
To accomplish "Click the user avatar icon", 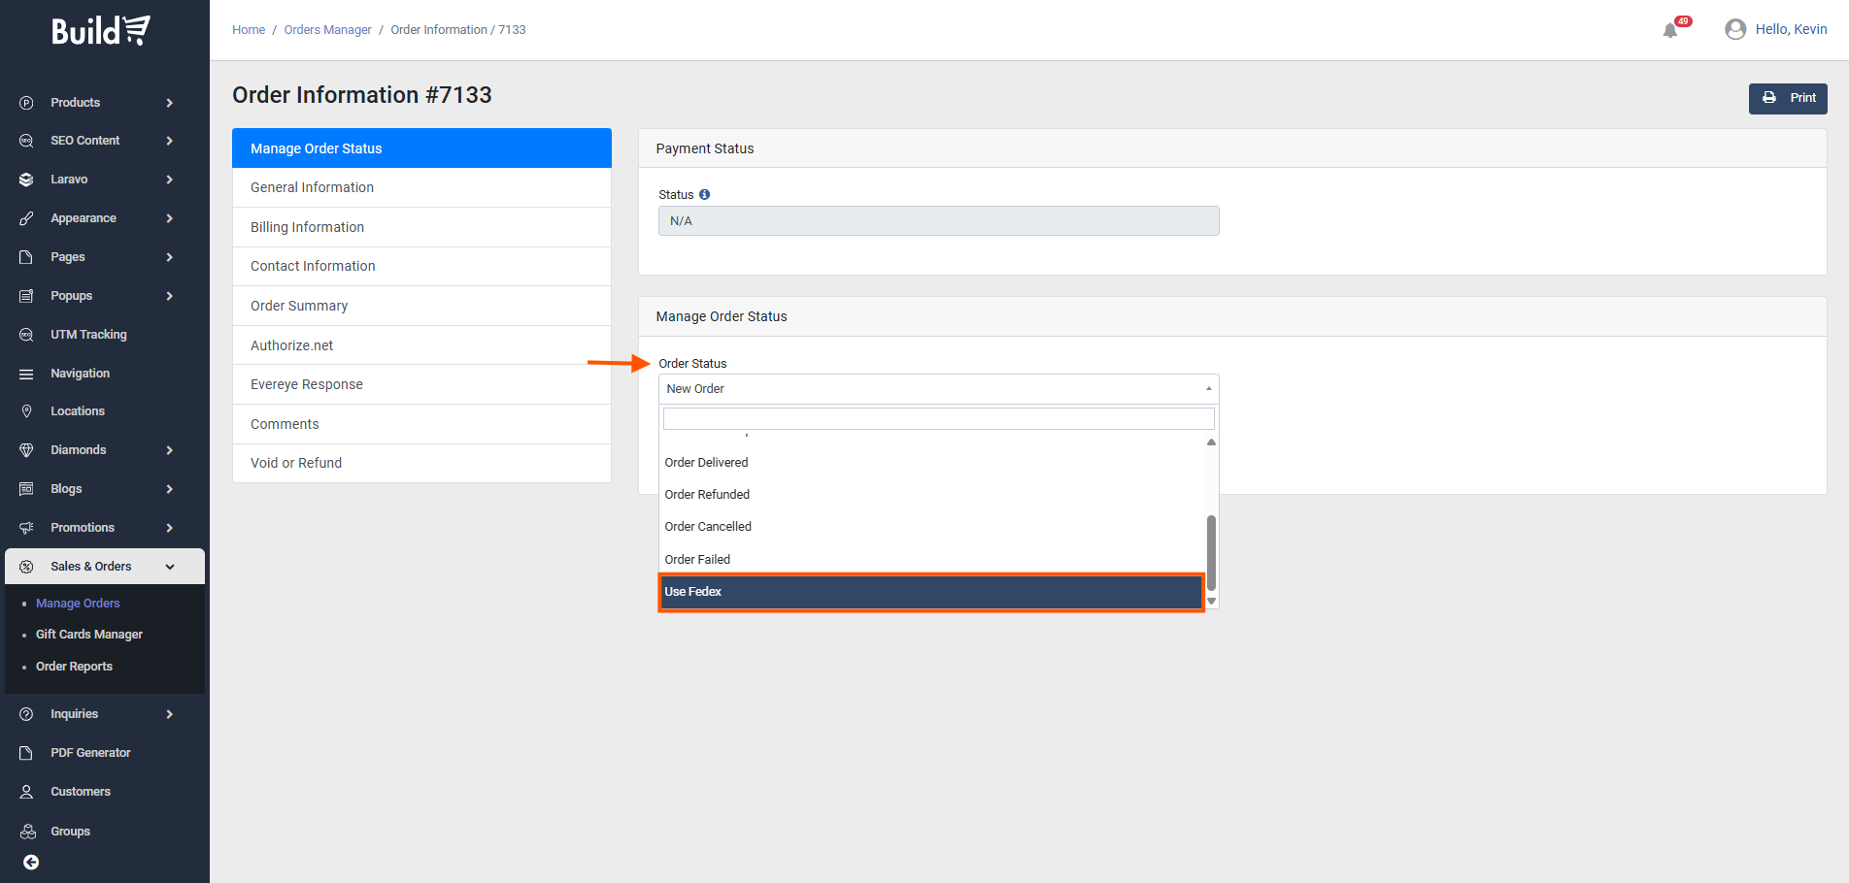I will pyautogui.click(x=1735, y=29).
